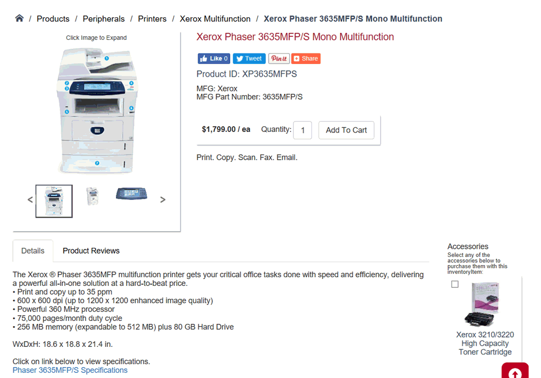This screenshot has height=378, width=541.
Task: Select the second printer thumbnail image
Action: [x=92, y=196]
